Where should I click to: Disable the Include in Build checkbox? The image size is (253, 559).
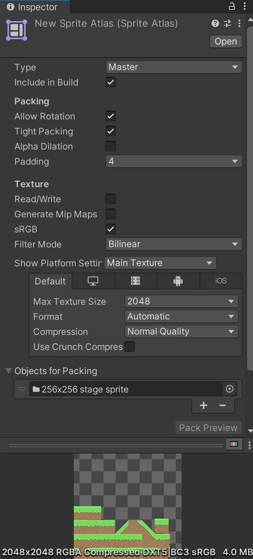[110, 82]
